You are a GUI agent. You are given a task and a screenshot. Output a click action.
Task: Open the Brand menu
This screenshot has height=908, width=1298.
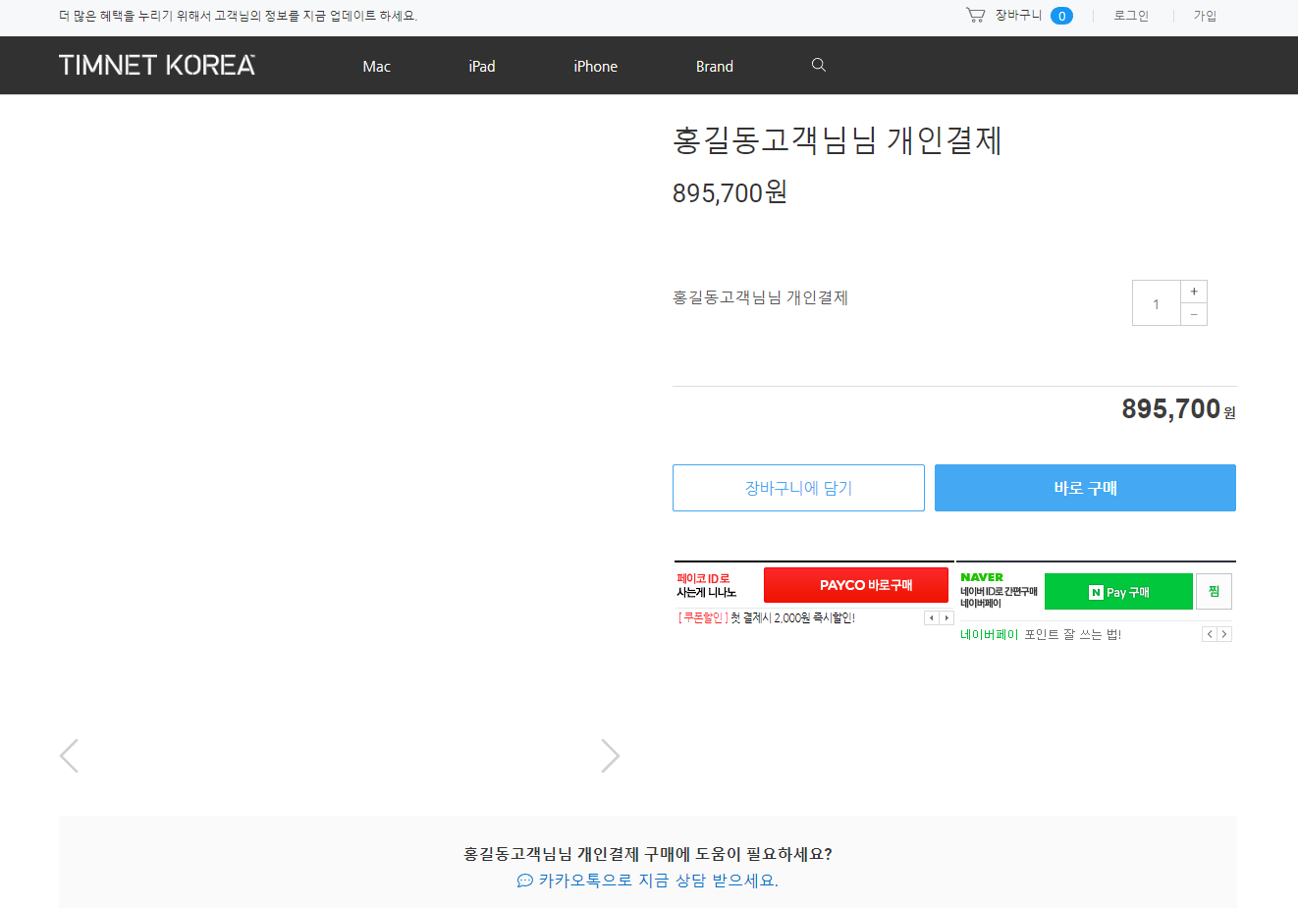[x=714, y=67]
